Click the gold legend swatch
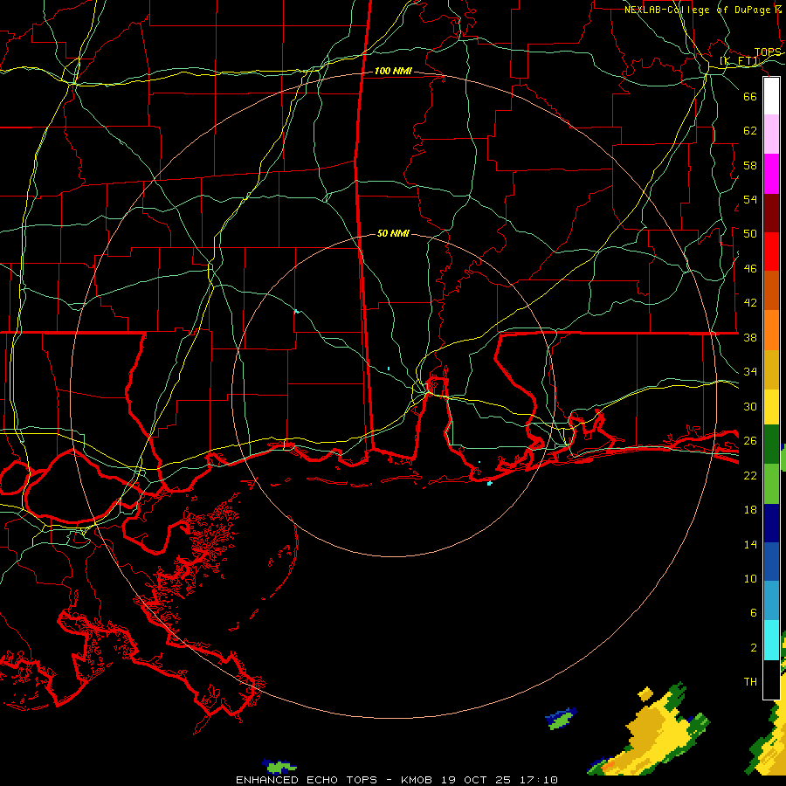The width and height of the screenshot is (786, 786). point(771,369)
